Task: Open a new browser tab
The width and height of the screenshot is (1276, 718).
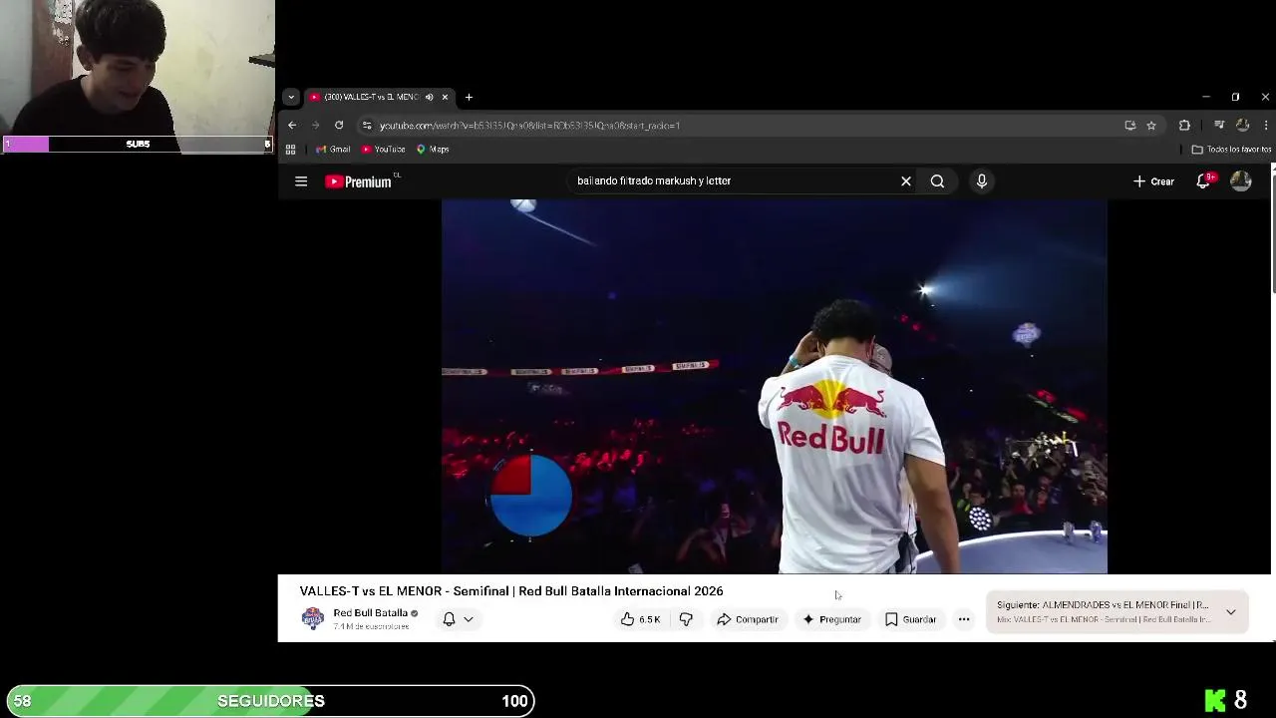Action: coord(469,97)
